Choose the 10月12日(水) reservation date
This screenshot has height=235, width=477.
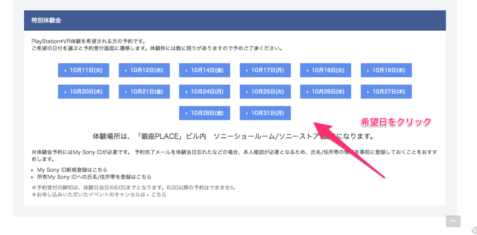pos(144,70)
